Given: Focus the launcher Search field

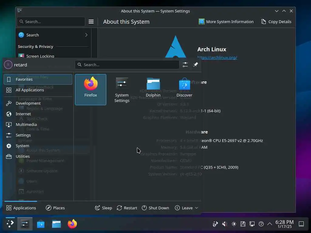Looking at the screenshot, I should [127, 65].
